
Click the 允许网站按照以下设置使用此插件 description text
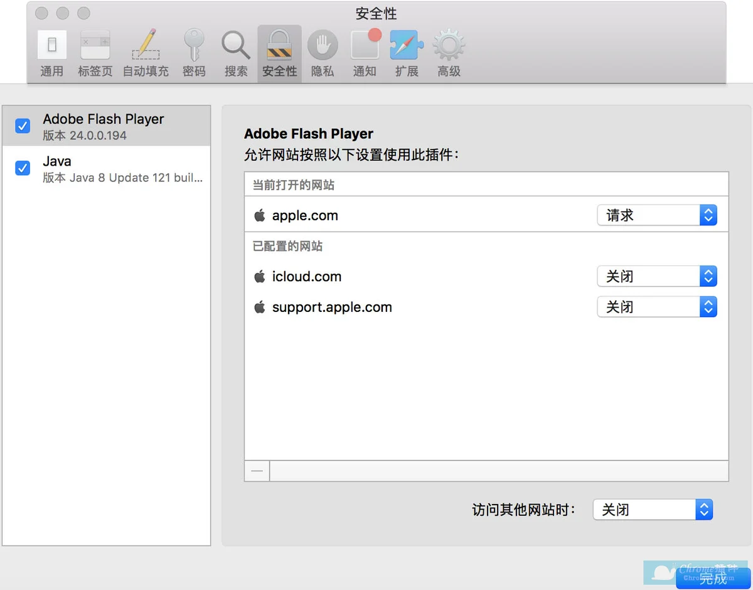(x=351, y=154)
